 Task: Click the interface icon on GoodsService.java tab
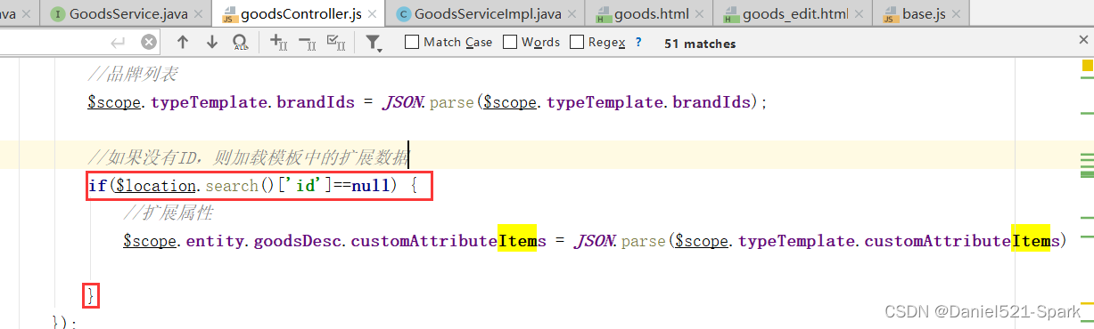(x=58, y=14)
